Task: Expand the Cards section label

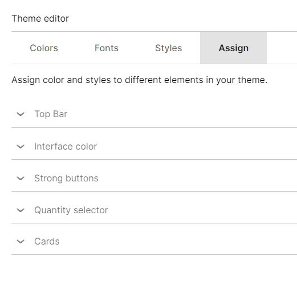Action: point(47,241)
